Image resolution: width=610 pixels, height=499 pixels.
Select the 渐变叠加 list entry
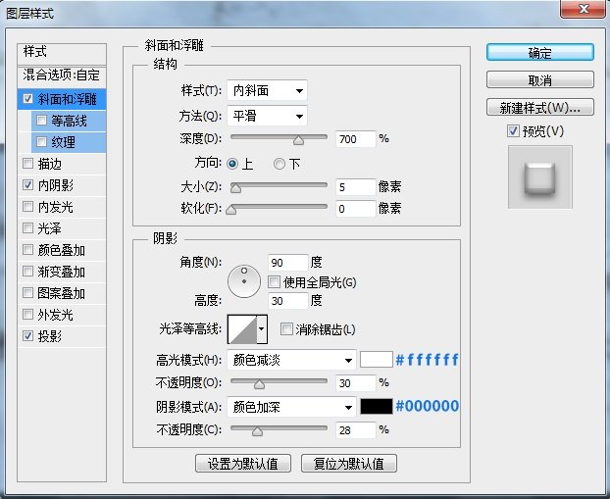tap(62, 272)
